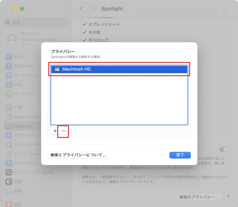Toggle the switch on the right side
Viewport: 238px width, 207px height.
(x=223, y=149)
